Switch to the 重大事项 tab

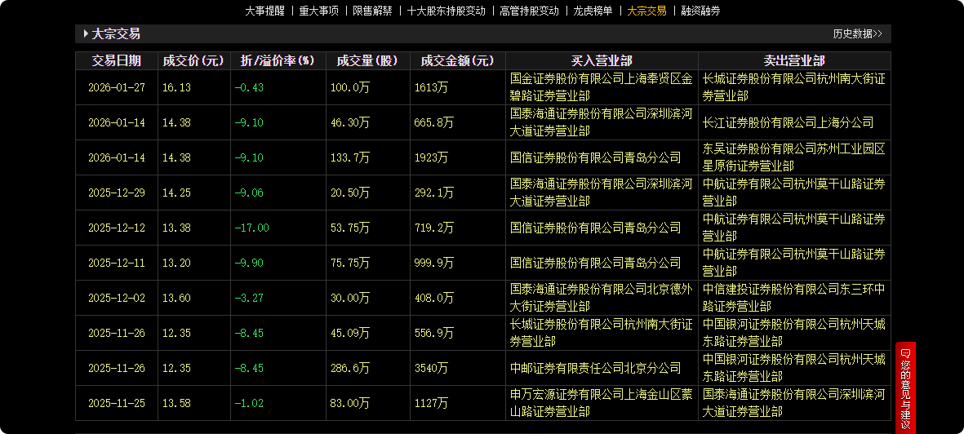pos(318,11)
